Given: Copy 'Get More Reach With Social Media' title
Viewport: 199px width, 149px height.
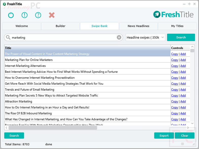Looking at the screenshot, I should 174,84.
